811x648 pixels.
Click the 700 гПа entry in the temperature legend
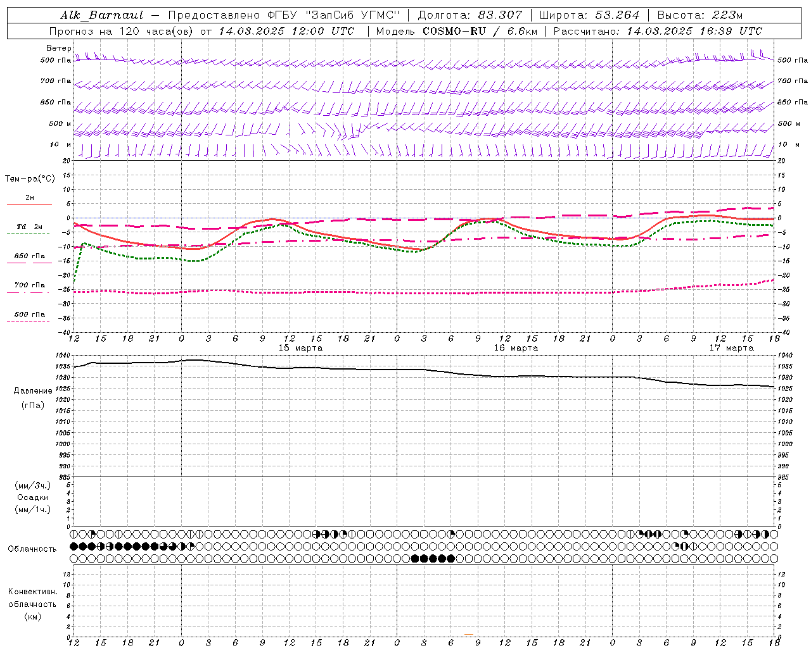pos(30,285)
